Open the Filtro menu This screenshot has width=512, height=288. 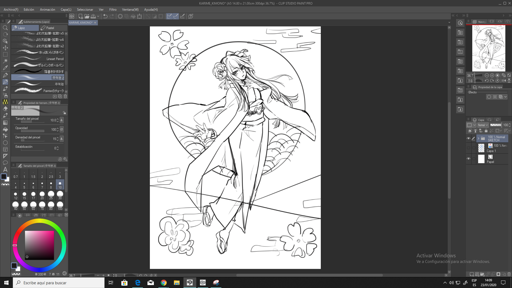click(x=113, y=9)
